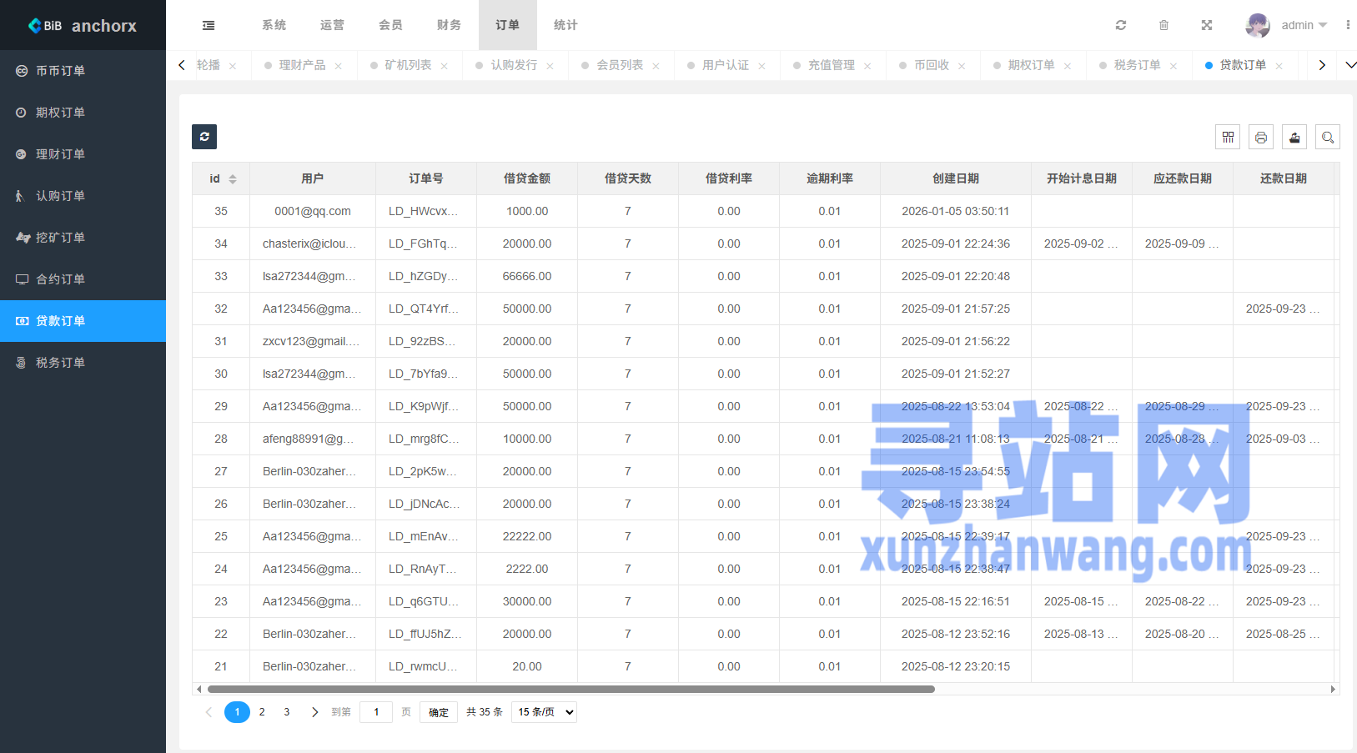
Task: Click the horizontal table scrollbar
Action: (570, 690)
